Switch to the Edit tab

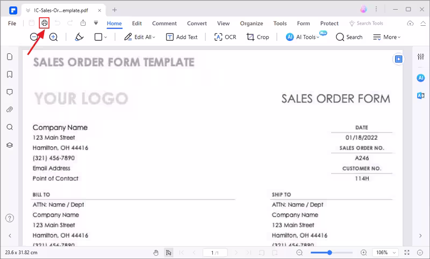(137, 23)
